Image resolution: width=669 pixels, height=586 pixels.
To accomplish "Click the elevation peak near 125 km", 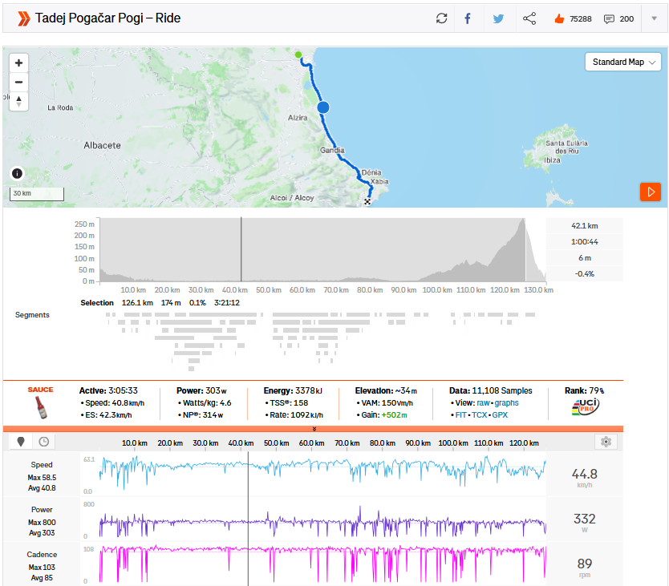I will (523, 222).
